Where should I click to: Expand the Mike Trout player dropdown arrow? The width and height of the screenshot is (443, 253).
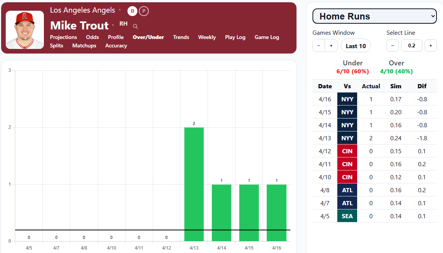(113, 25)
